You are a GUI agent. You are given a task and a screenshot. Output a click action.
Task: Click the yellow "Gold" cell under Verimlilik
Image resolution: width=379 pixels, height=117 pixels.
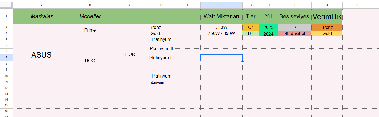tap(327, 33)
